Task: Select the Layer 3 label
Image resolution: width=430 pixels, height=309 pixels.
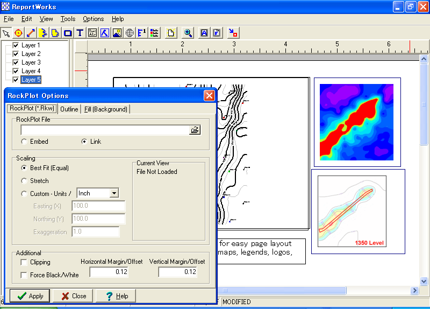Action: [31, 62]
